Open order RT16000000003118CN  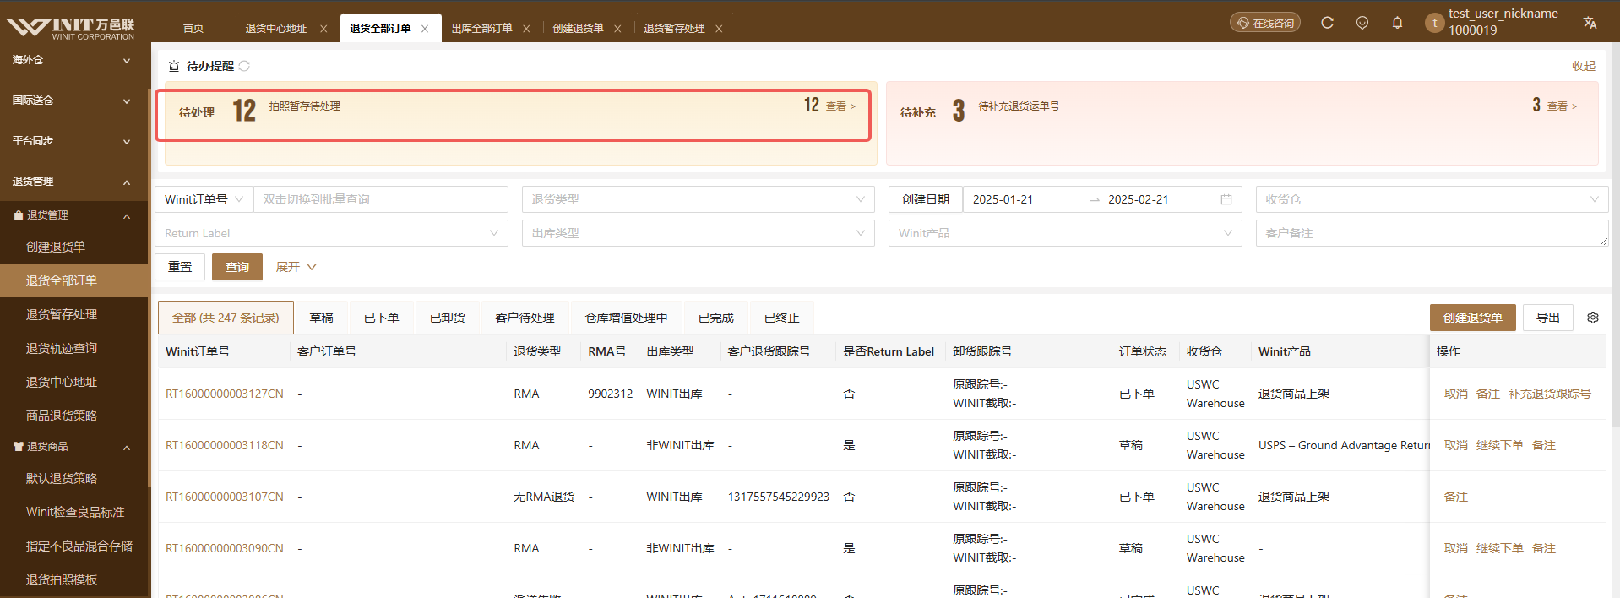pyautogui.click(x=225, y=445)
